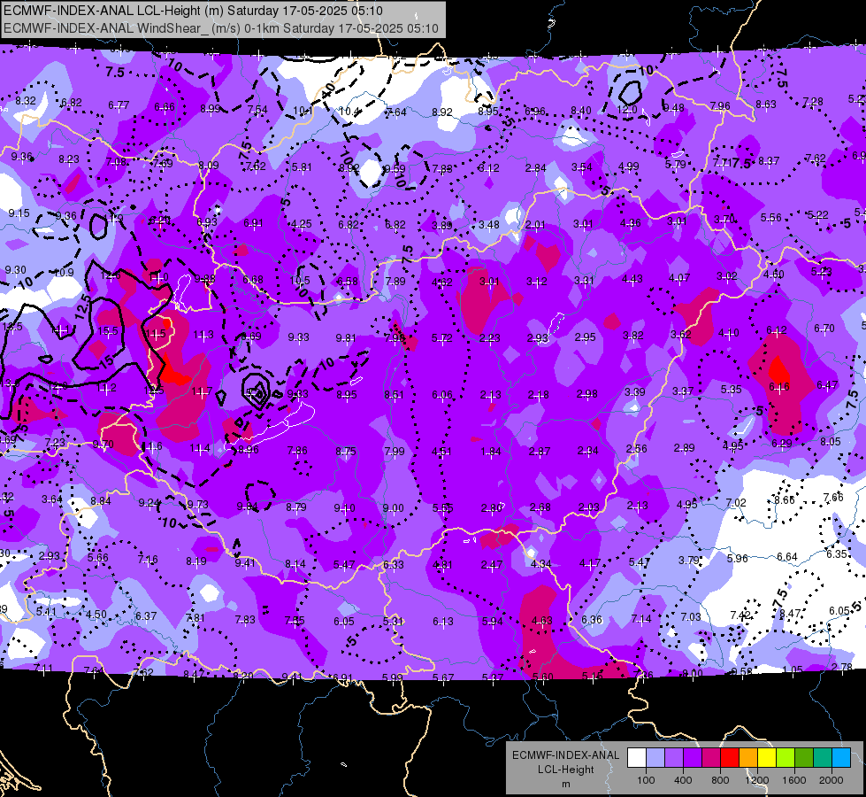Click the grid value 6.33
Image resolution: width=866 pixels, height=797 pixels.
tap(394, 565)
